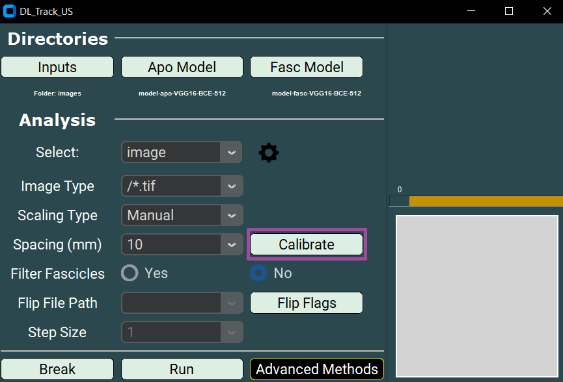
Task: Open the Flip File Path dropdown
Action: pos(182,303)
